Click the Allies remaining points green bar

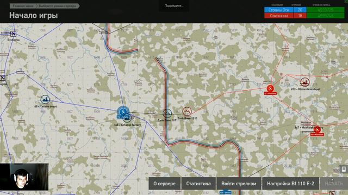pos(326,16)
